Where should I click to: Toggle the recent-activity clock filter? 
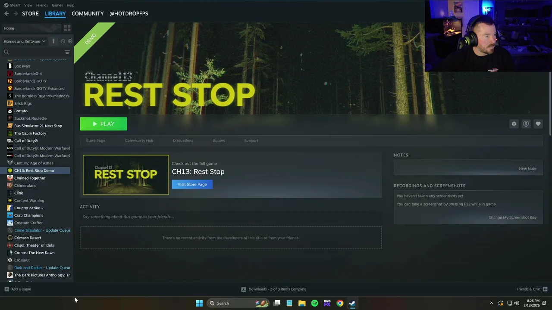63,41
